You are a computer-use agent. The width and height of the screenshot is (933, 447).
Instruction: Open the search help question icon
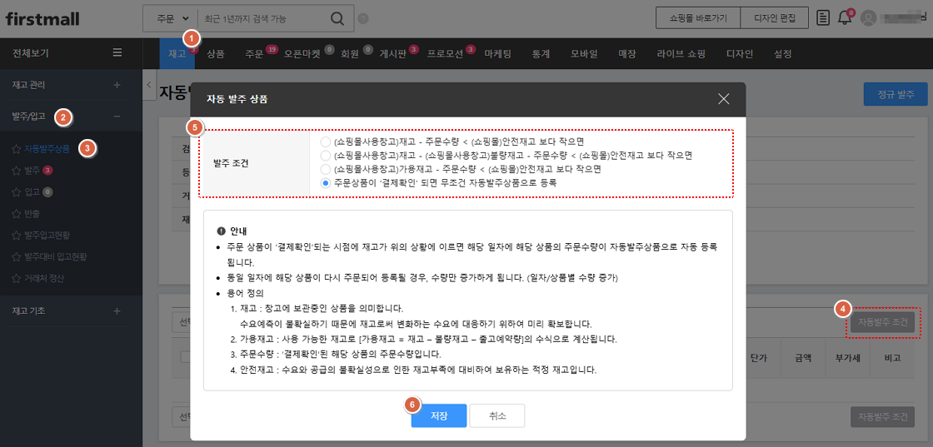(363, 19)
